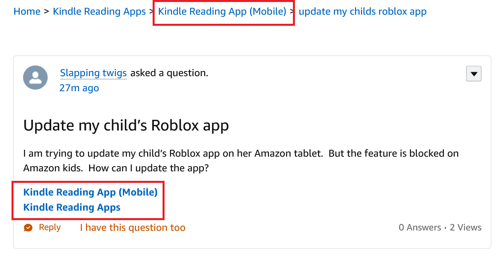Click the question body paragraph text
The image size is (502, 257).
coord(241,161)
